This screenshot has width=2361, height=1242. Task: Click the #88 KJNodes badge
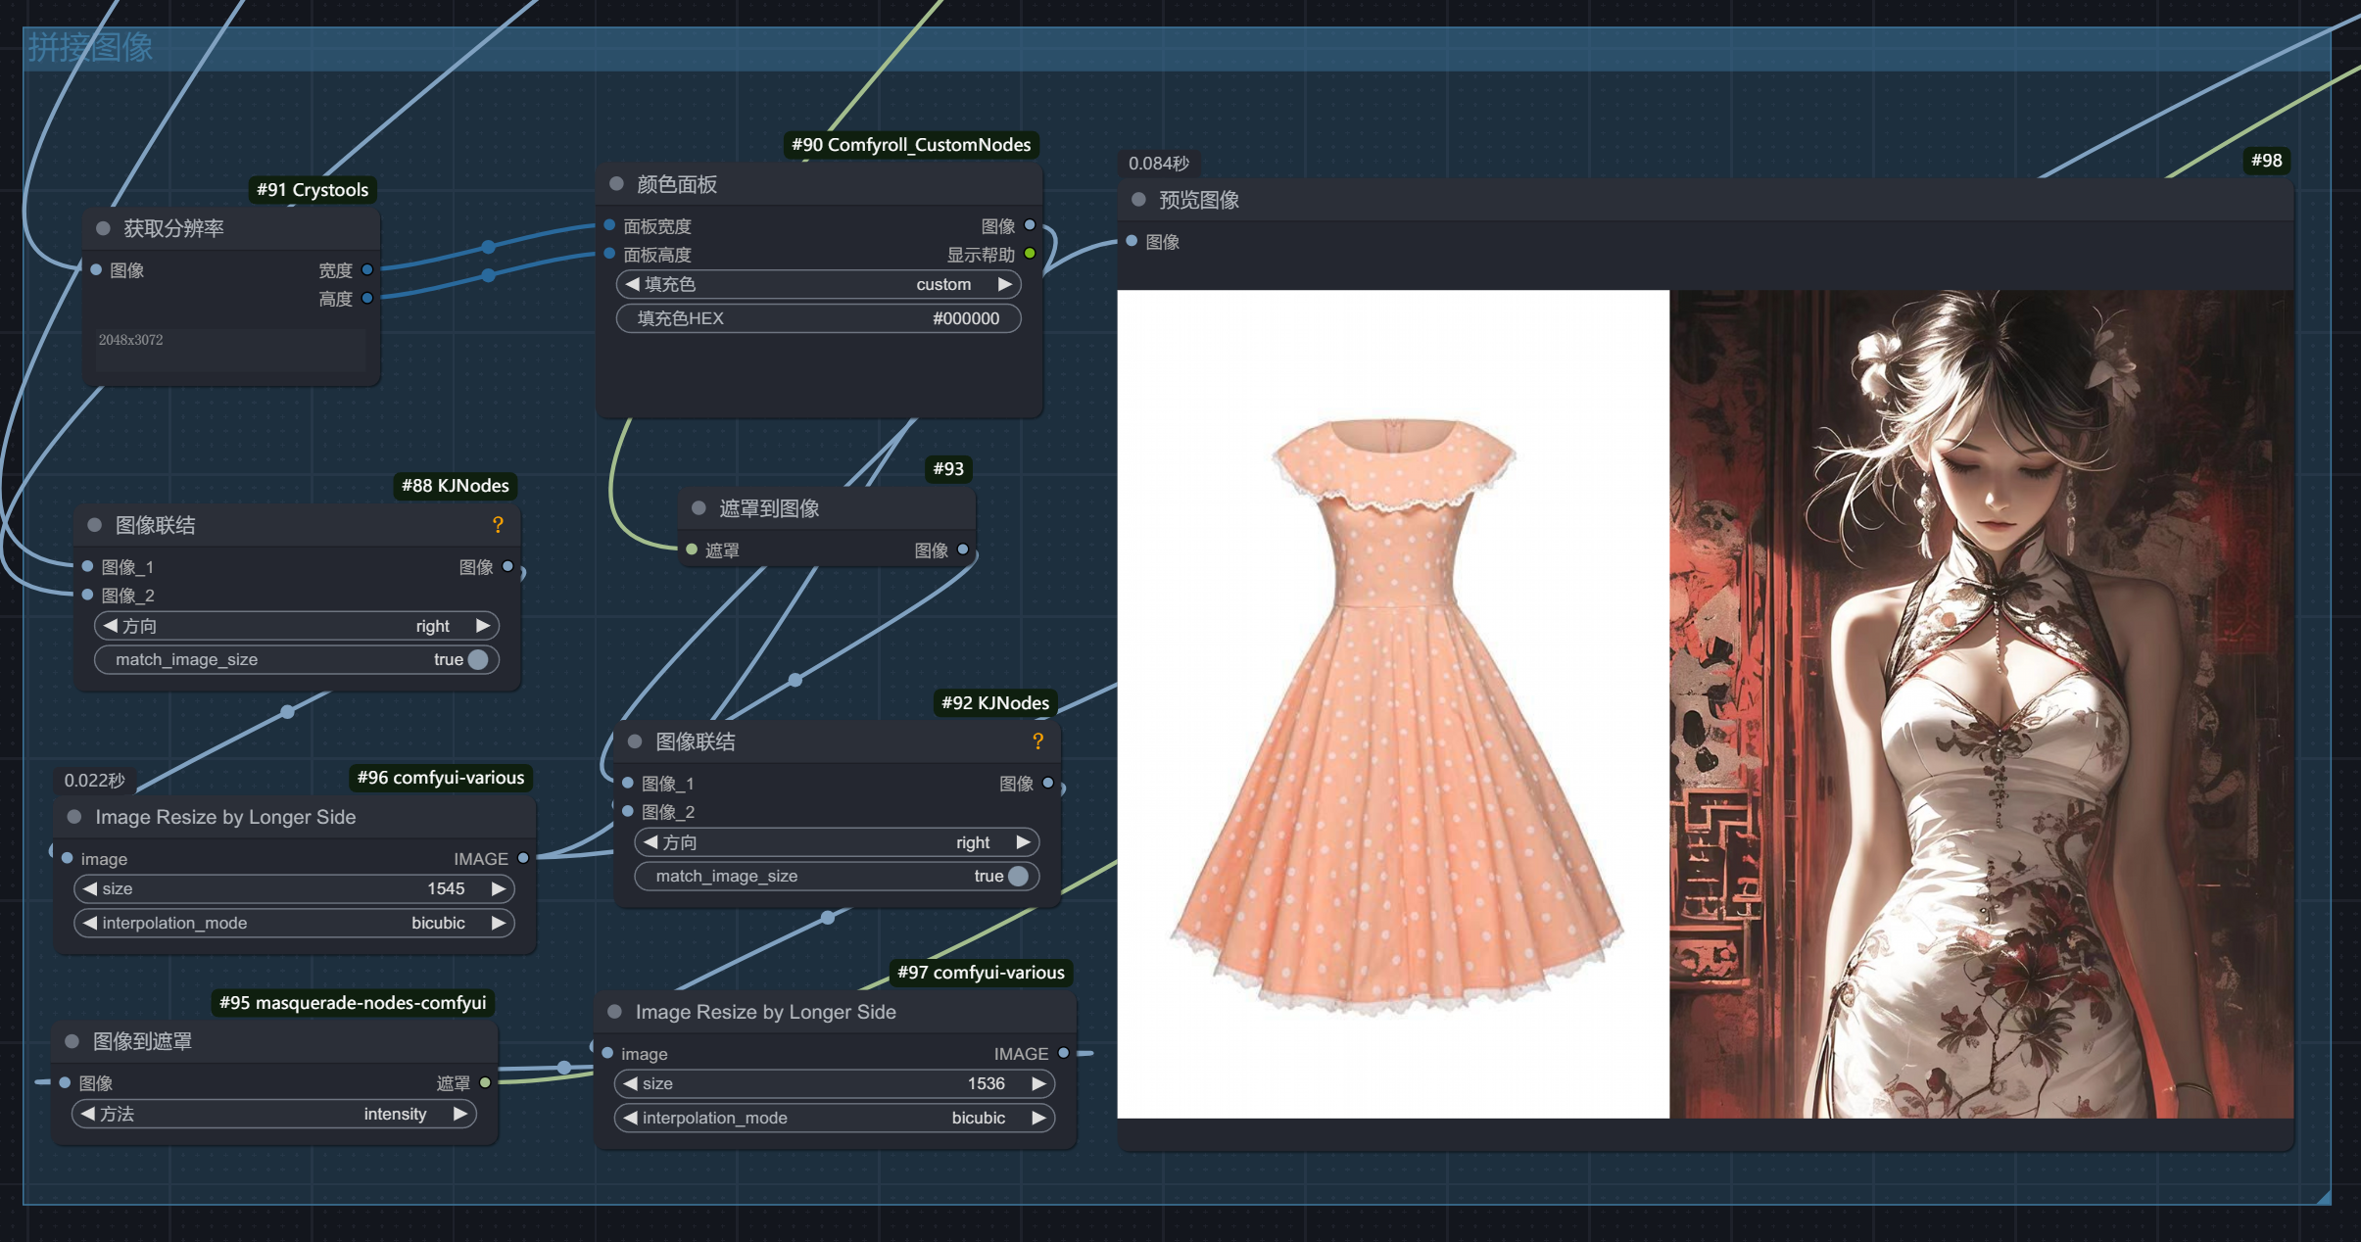(x=456, y=485)
